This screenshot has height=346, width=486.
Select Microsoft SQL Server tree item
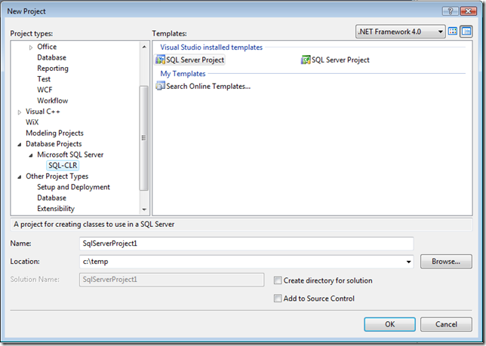pos(70,155)
